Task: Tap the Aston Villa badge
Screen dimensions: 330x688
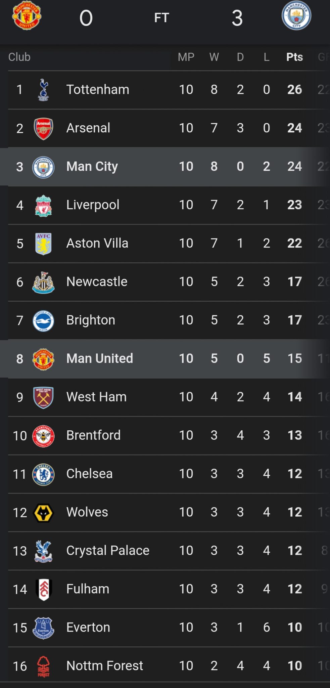Action: [x=43, y=244]
